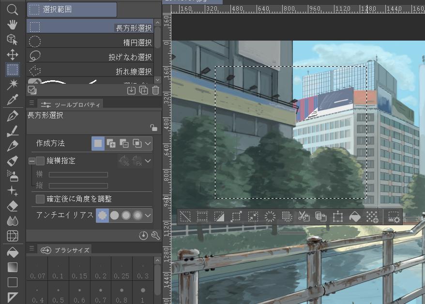Image resolution: width=425 pixels, height=304 pixels.
Task: Toggle the tool property lock icon
Action: [153, 128]
